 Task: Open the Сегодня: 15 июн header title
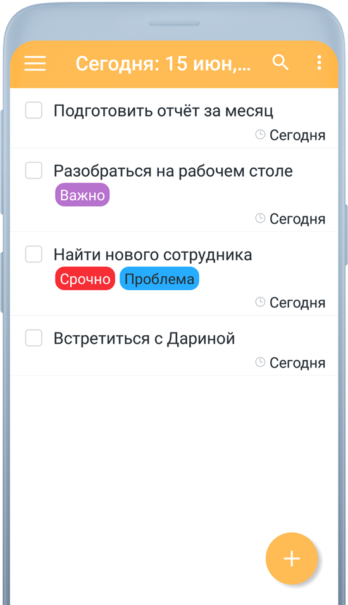163,63
